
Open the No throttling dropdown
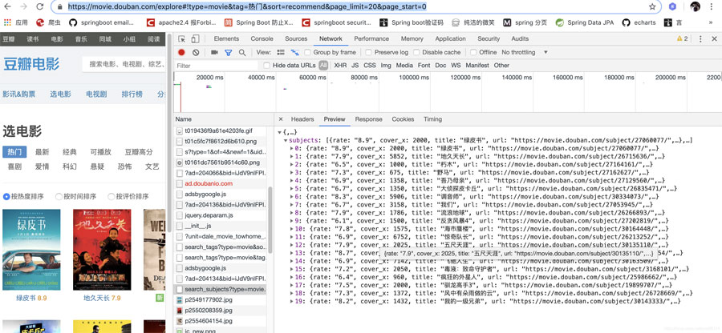click(525, 52)
